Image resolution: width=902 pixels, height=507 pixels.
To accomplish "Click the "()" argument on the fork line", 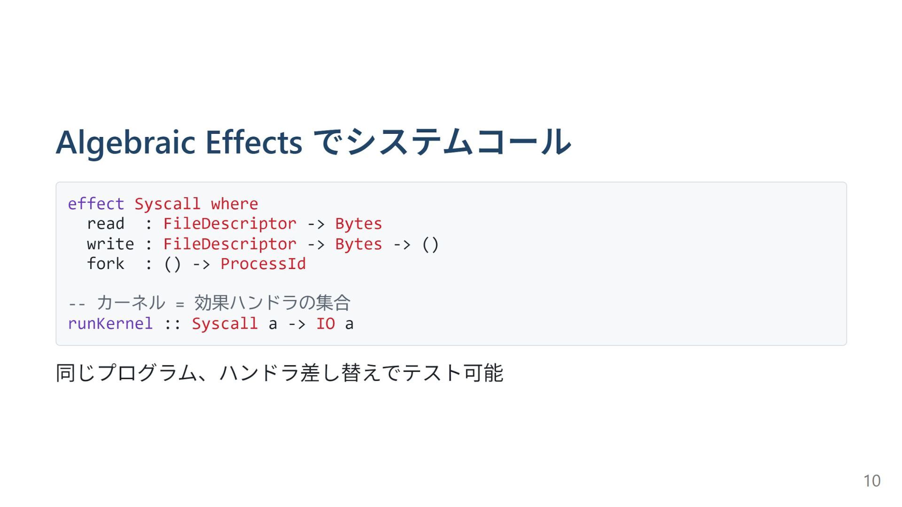I will (172, 264).
